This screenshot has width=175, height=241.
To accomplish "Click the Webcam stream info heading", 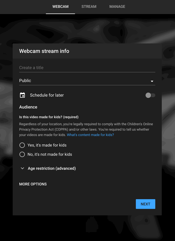I will click(x=44, y=51).
